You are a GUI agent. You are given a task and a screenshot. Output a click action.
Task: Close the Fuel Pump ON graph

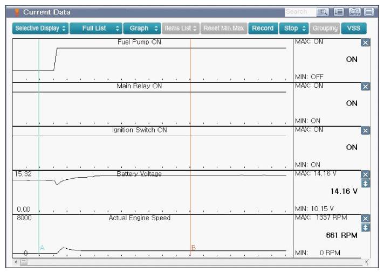(x=365, y=43)
